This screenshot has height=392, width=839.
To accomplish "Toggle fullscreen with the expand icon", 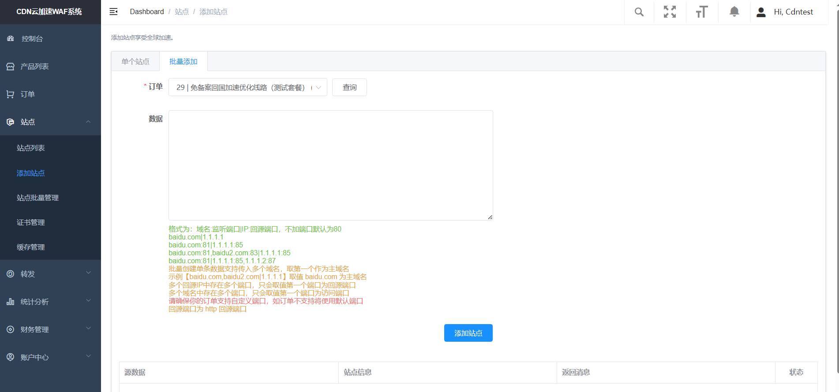I will 670,12.
